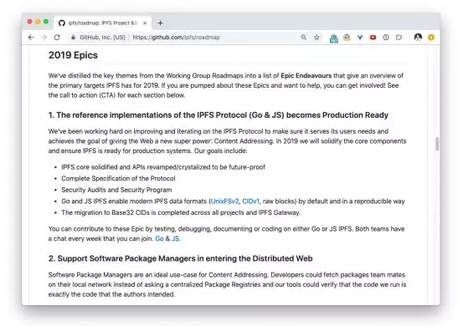Follow the JS weekly chat link
473x326 pixels.
click(x=175, y=238)
